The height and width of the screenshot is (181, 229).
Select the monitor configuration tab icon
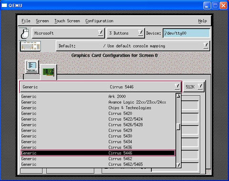click(x=32, y=67)
